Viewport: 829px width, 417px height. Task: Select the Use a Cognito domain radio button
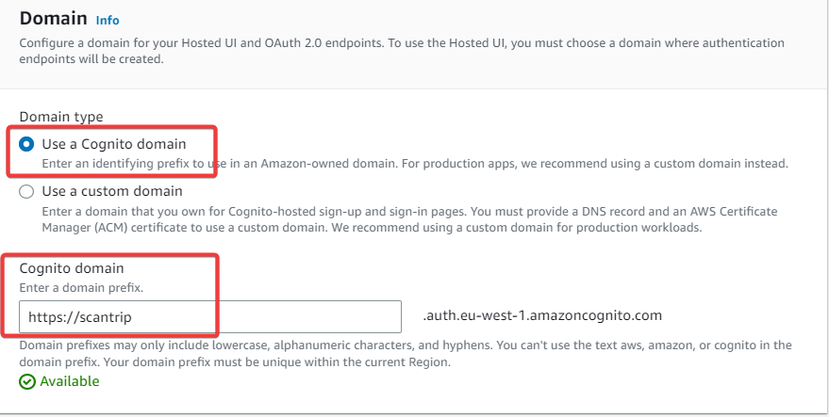point(27,144)
